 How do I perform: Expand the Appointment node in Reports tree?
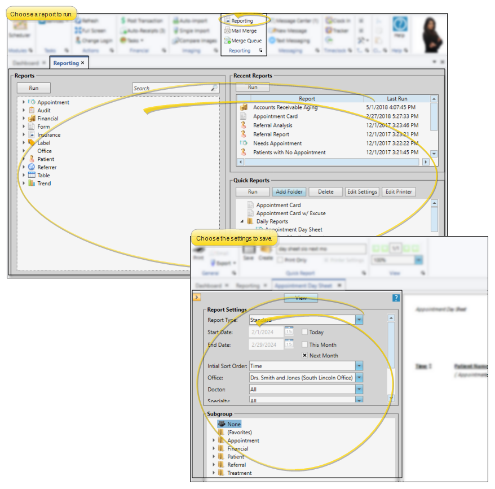24,102
